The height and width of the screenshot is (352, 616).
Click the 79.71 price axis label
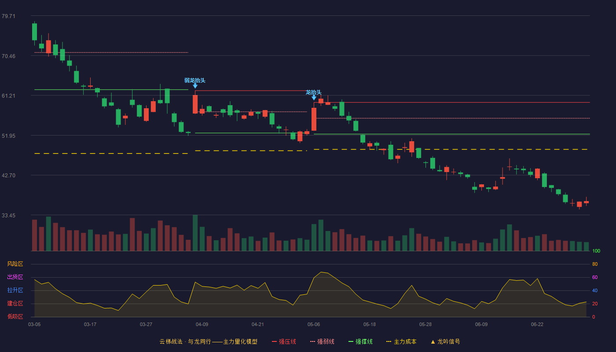pos(8,16)
